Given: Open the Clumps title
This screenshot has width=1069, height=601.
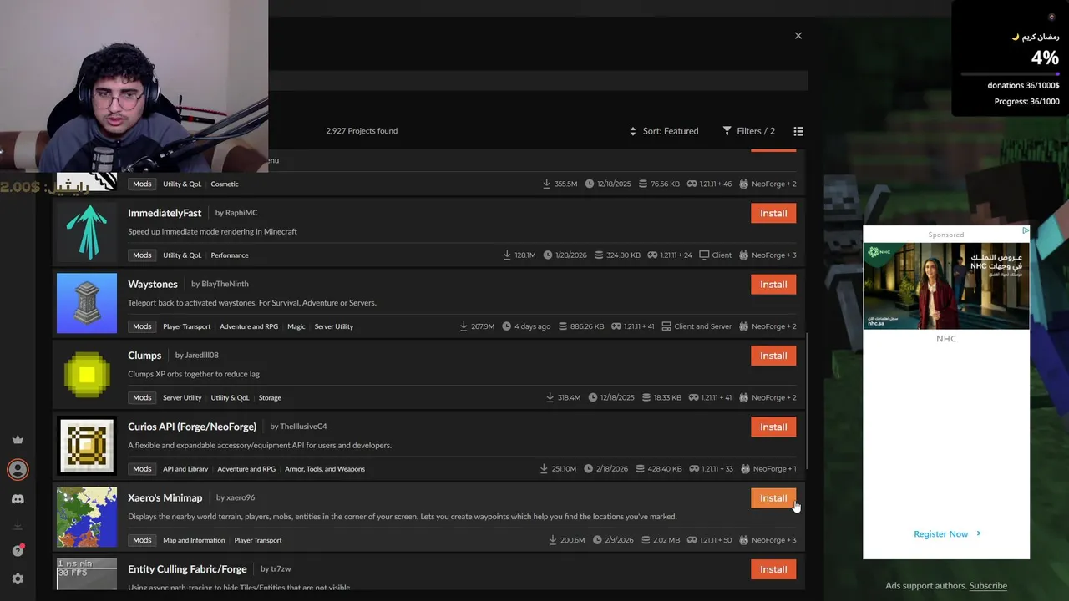Looking at the screenshot, I should pyautogui.click(x=144, y=356).
